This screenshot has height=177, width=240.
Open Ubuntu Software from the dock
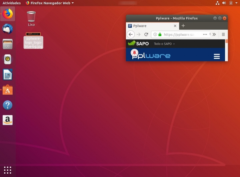coord(7,90)
